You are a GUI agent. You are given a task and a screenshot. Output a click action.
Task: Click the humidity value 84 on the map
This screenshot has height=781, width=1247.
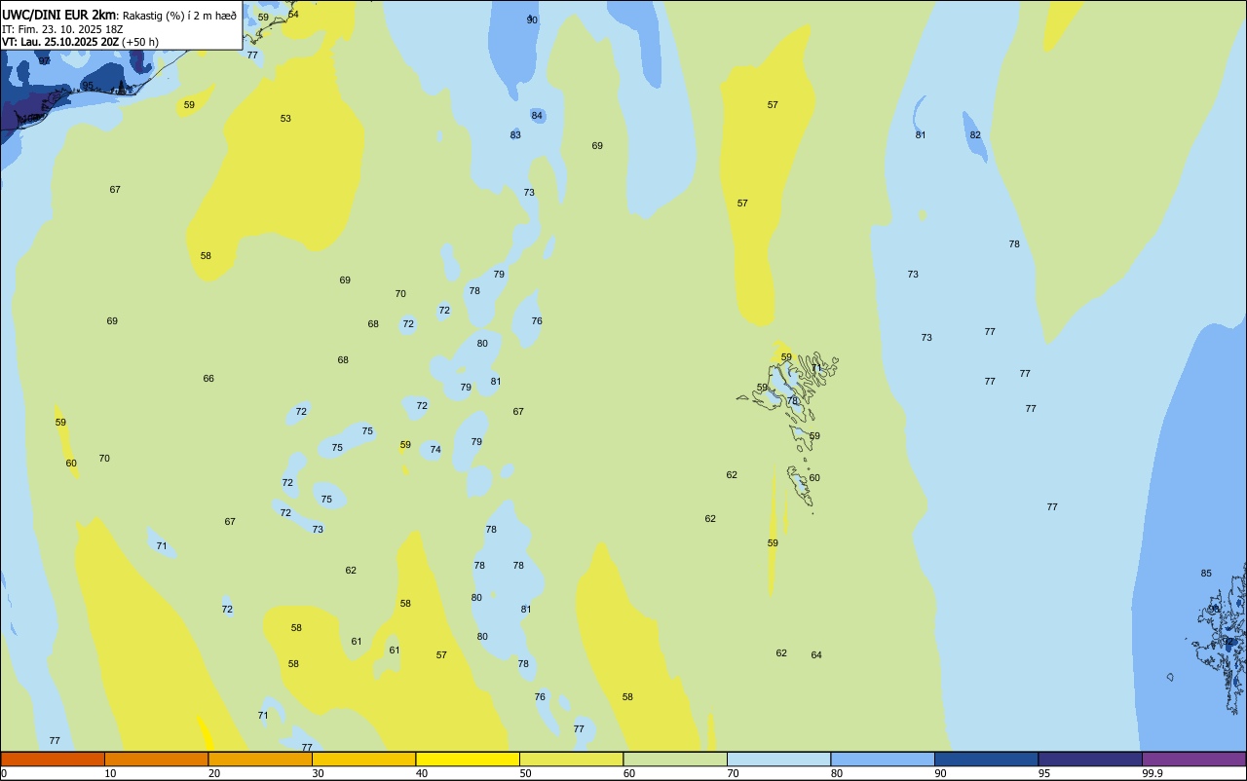[x=537, y=116]
